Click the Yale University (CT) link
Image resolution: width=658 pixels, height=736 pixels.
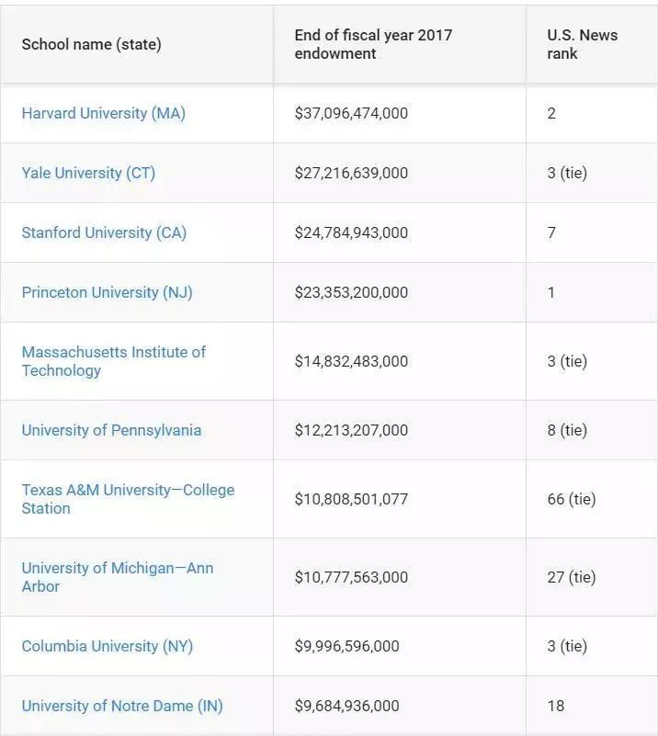[x=88, y=174]
